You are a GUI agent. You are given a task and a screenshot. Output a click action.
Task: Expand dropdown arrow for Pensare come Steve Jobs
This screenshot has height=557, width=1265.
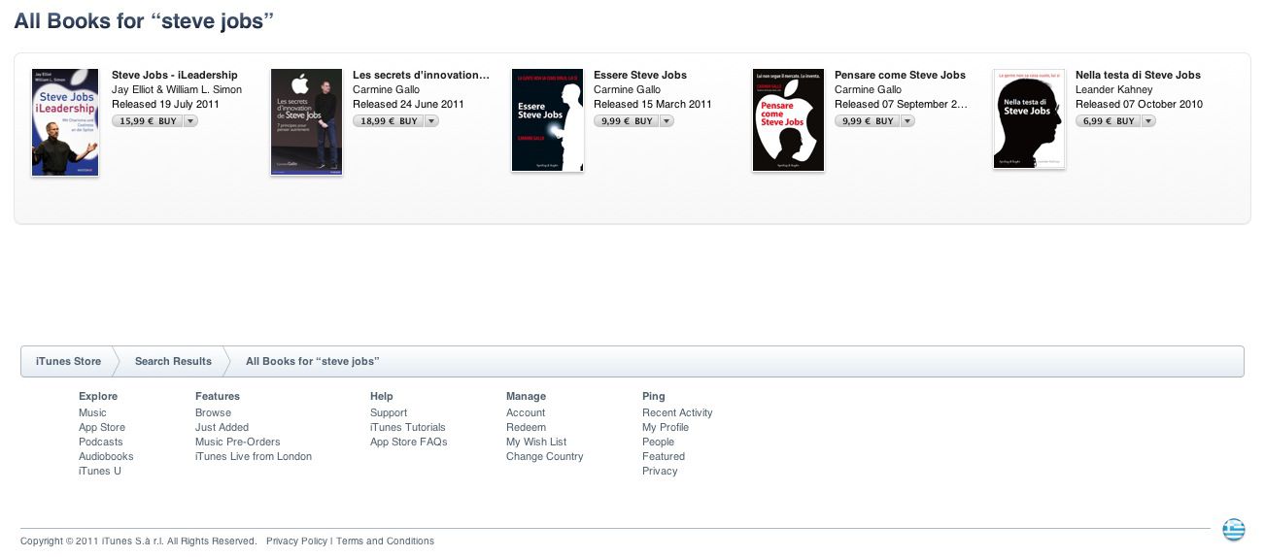click(907, 121)
